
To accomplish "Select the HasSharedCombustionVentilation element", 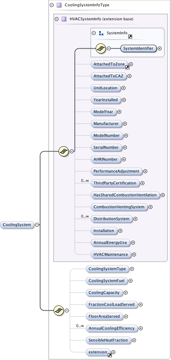I will click(125, 195).
